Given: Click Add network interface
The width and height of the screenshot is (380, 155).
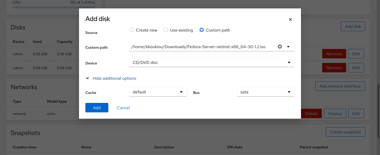Looking at the screenshot, I should point(340,86).
